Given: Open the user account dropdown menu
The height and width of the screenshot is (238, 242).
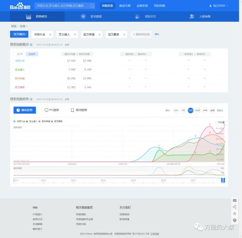Looking at the screenshot, I should (x=219, y=6).
